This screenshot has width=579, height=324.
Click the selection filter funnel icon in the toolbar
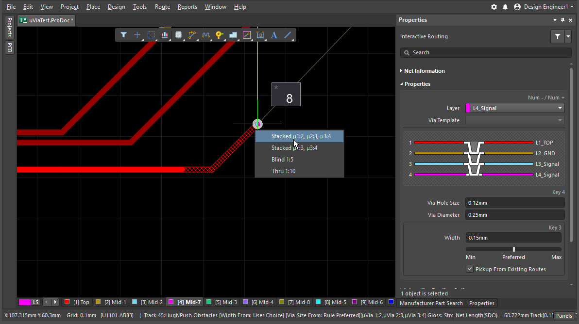(123, 35)
